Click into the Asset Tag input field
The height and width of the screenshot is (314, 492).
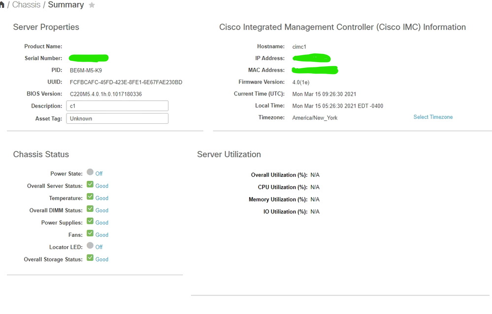pos(117,118)
